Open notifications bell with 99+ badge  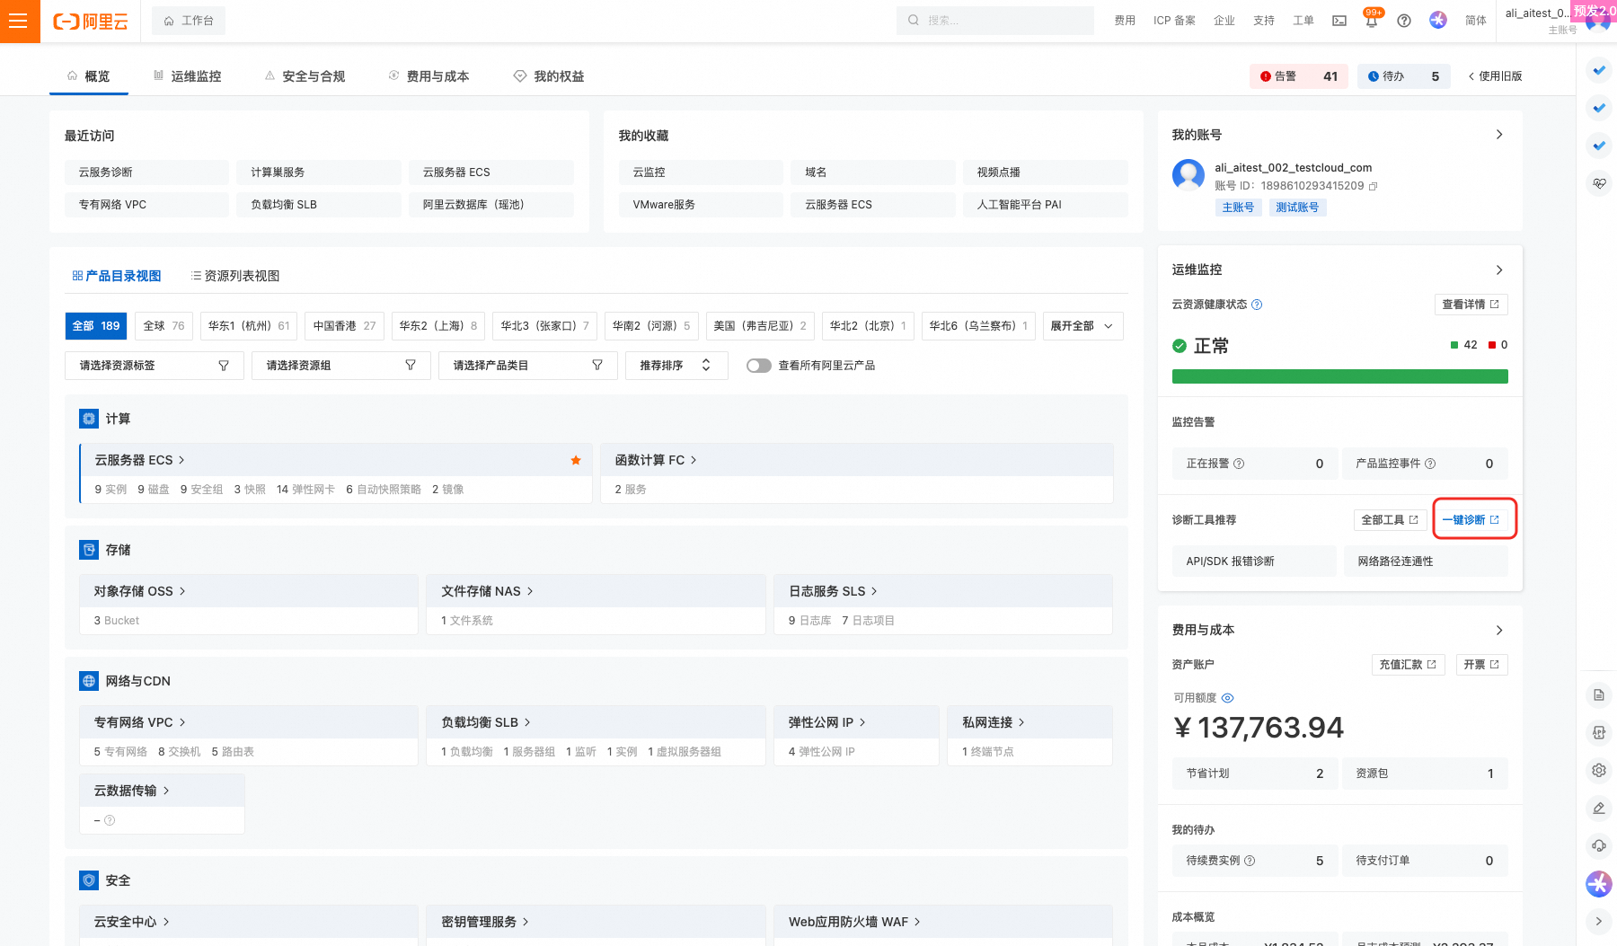click(1372, 21)
